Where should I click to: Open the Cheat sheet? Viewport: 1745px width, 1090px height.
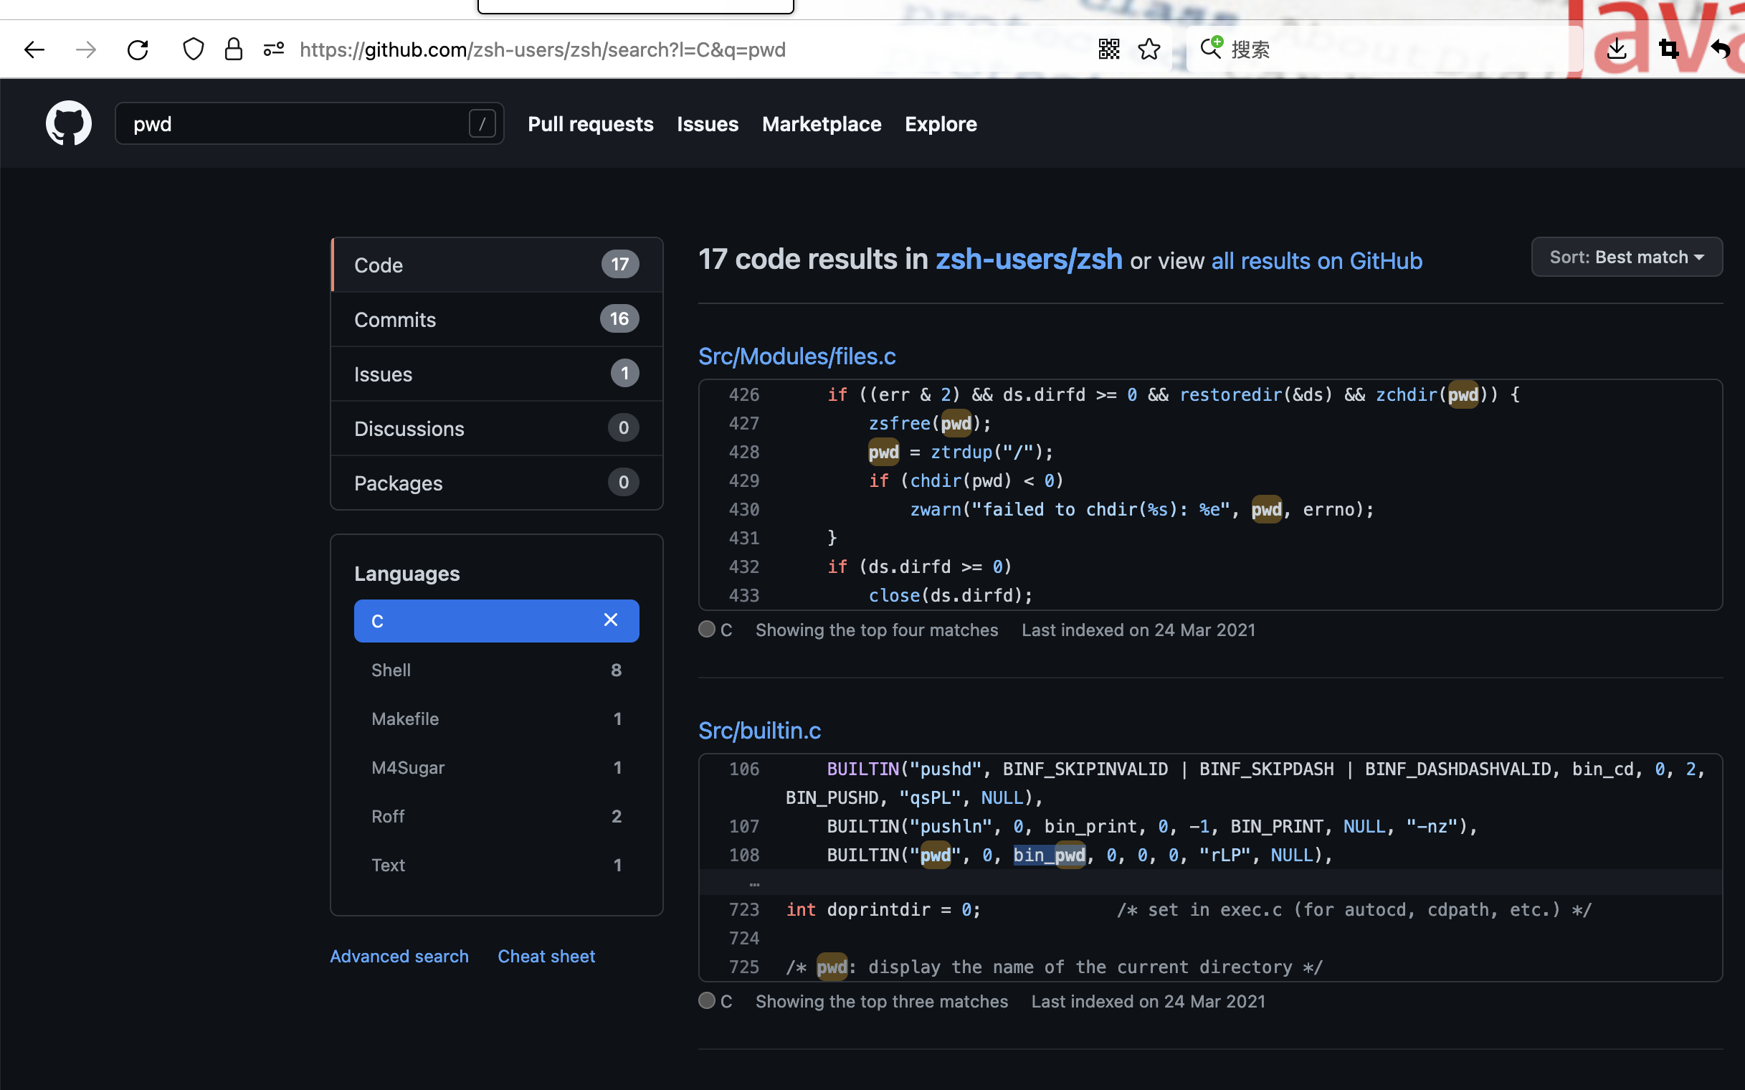[546, 956]
